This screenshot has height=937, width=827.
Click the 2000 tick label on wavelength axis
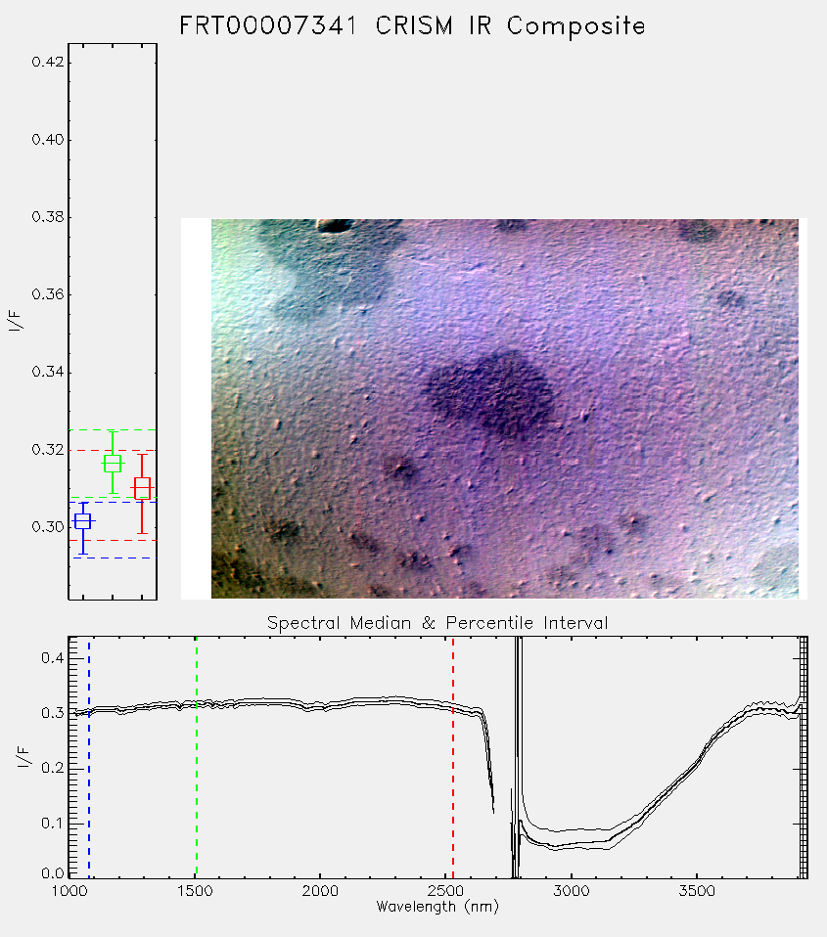[x=320, y=891]
